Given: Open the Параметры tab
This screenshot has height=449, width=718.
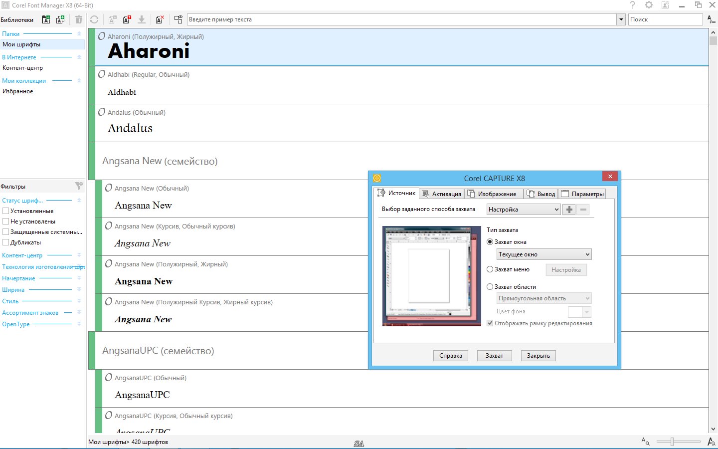Looking at the screenshot, I should [x=582, y=194].
